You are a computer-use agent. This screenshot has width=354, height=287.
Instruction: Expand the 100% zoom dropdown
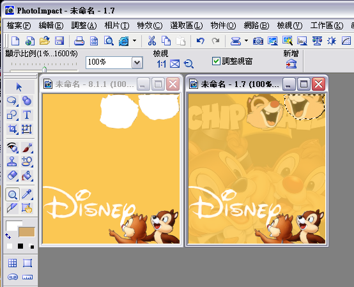137,63
